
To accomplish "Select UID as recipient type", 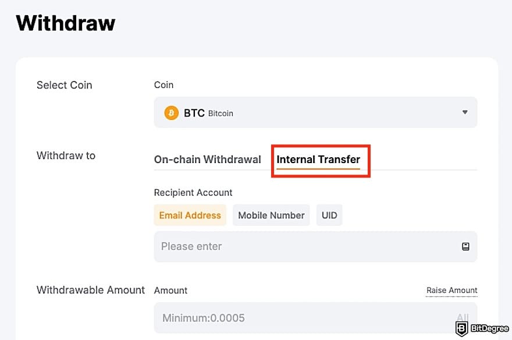I will [329, 215].
